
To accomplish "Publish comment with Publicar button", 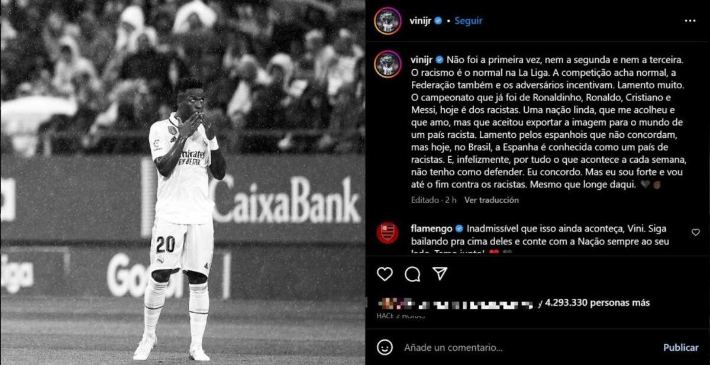I will click(680, 347).
